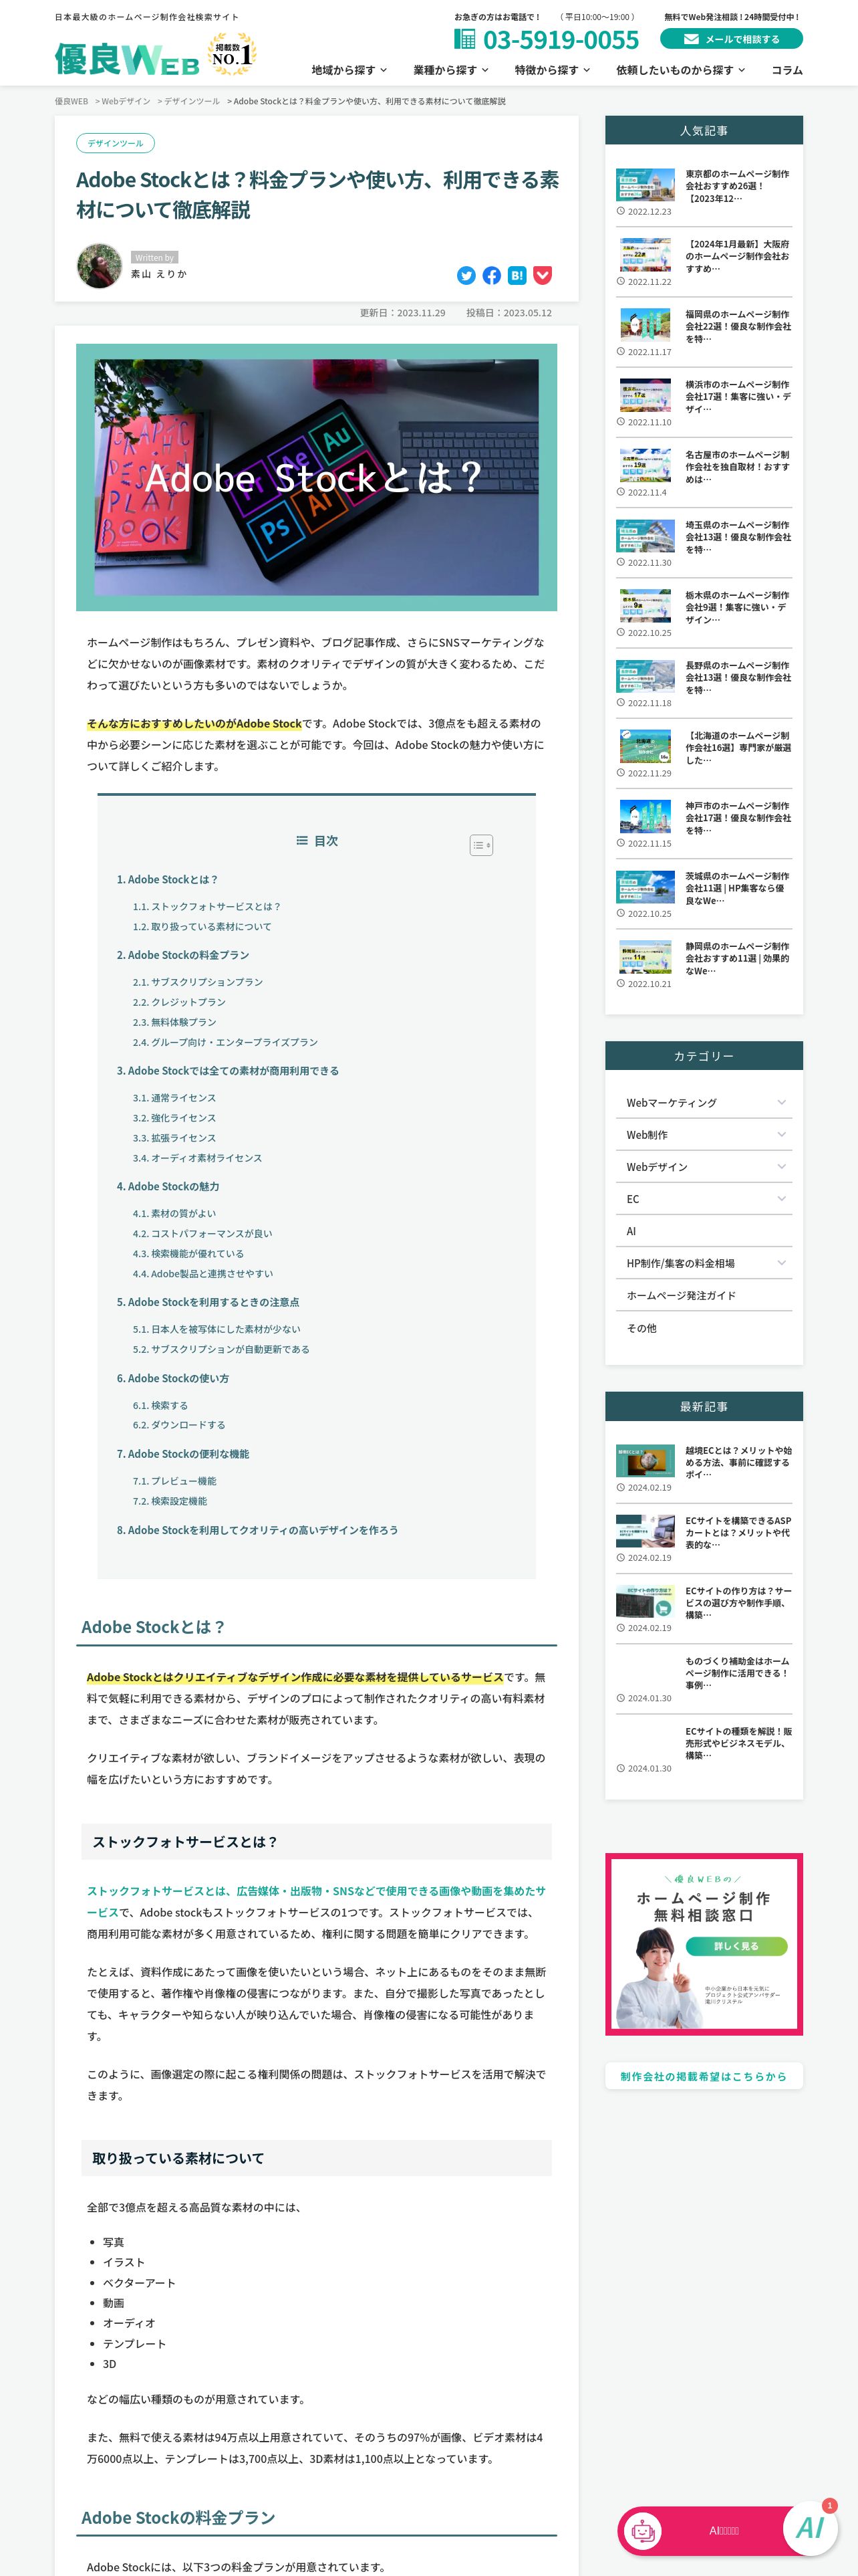Open ECサイトの作り方は？ article thumbnail
Image resolution: width=858 pixels, height=2576 pixels.
(x=644, y=1601)
